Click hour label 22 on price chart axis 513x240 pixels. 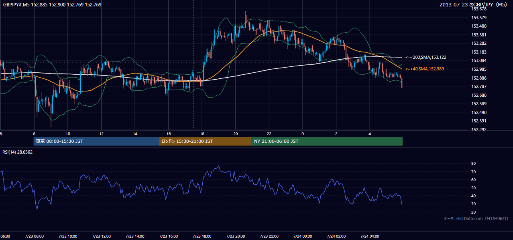pos(269,134)
